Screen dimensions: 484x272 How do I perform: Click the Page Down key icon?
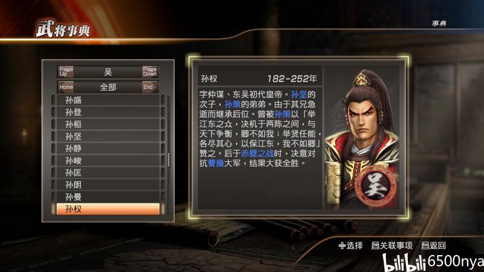point(149,71)
